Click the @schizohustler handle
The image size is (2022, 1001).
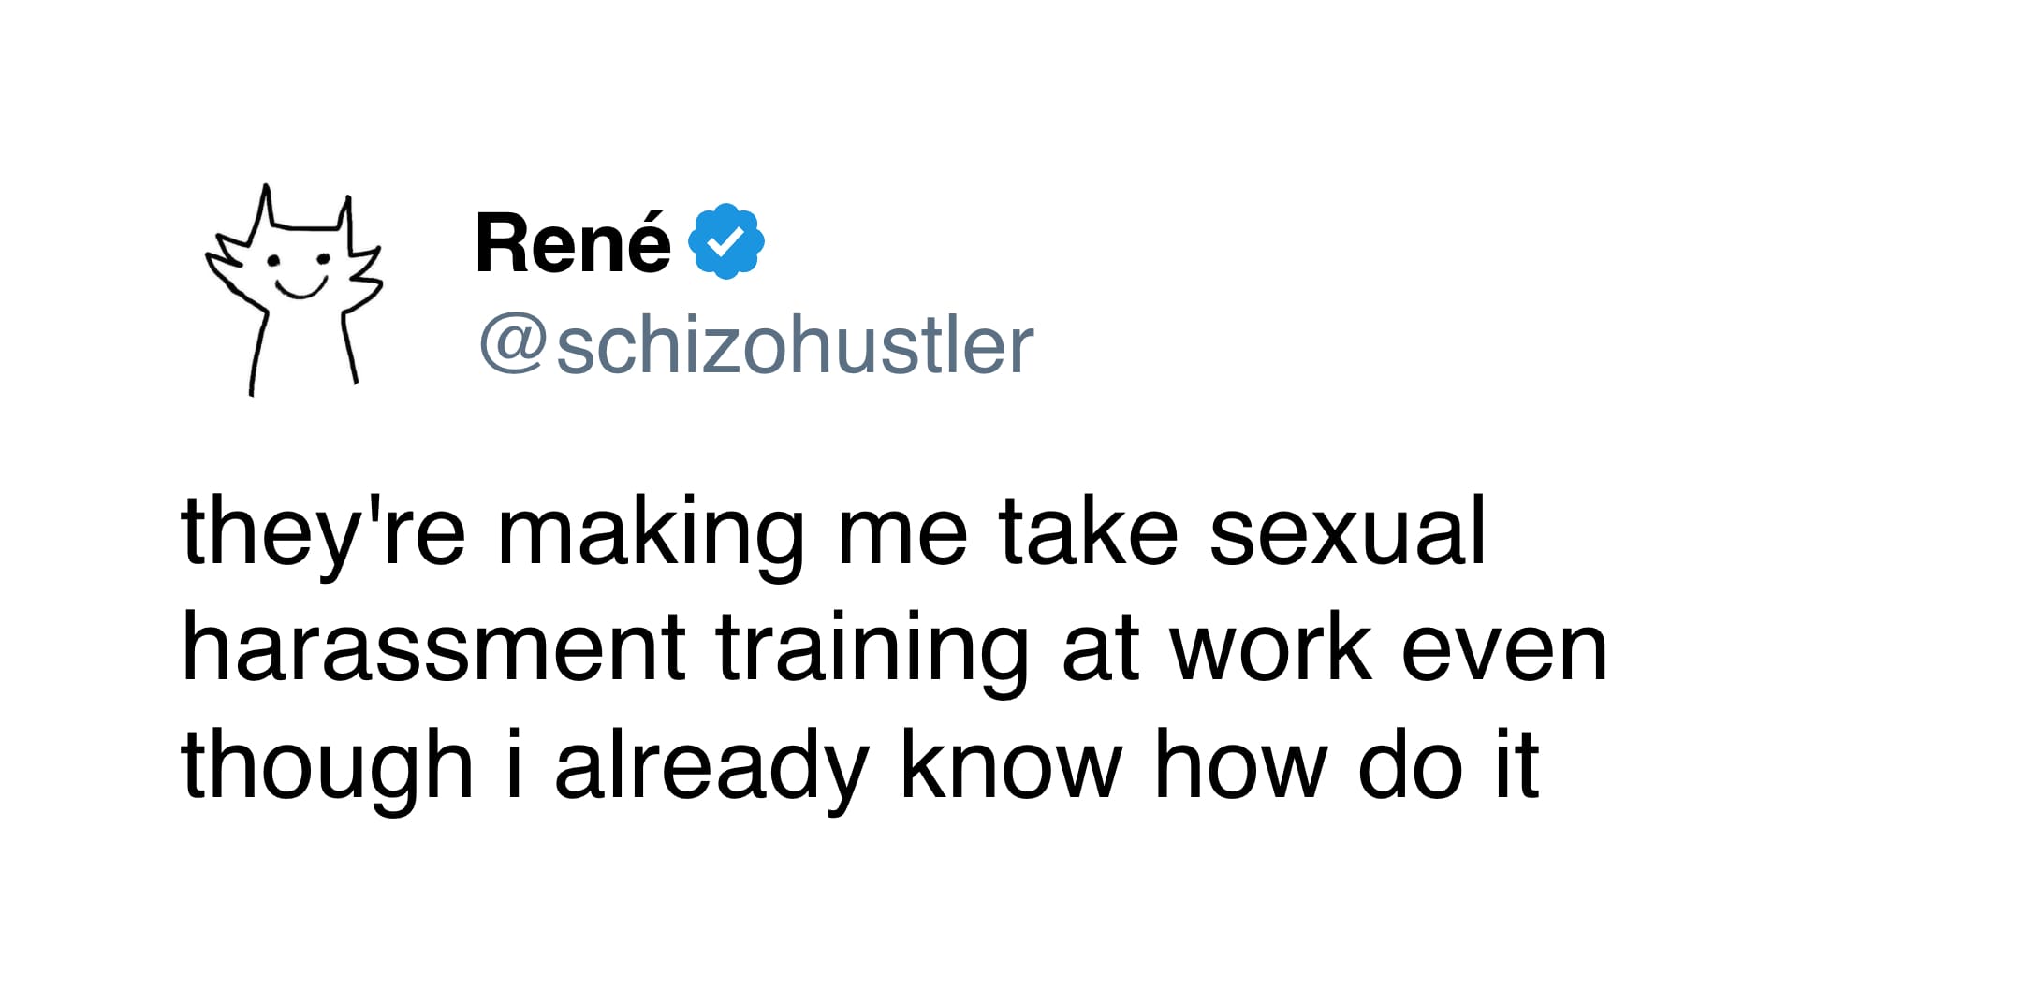[x=756, y=346]
